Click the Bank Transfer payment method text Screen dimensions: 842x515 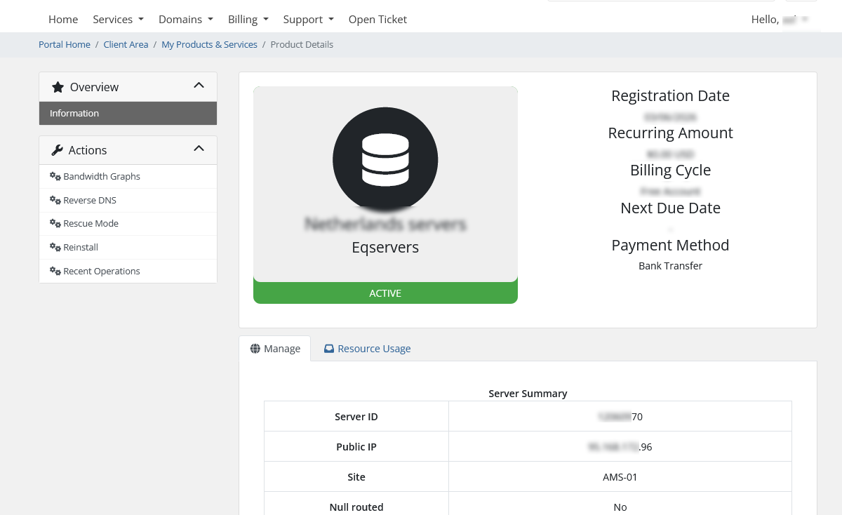tap(670, 266)
